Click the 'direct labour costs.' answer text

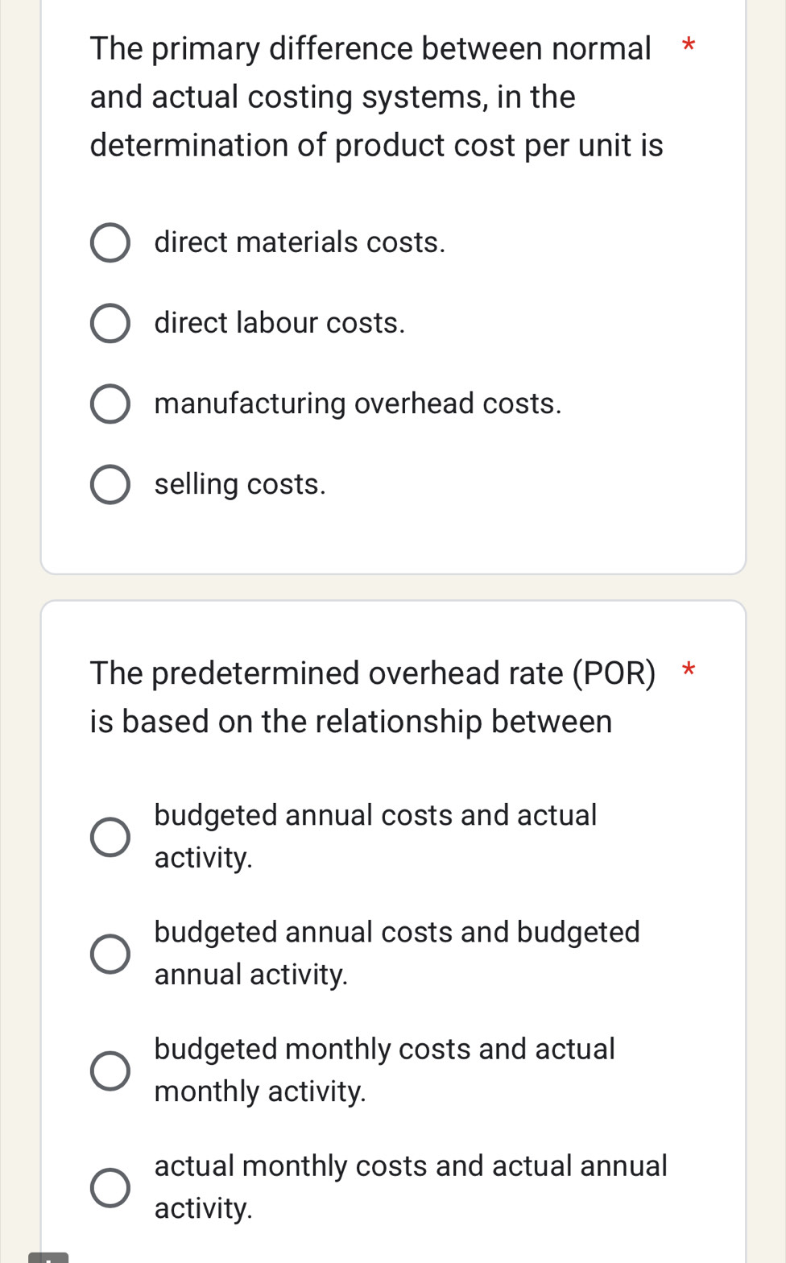point(279,323)
